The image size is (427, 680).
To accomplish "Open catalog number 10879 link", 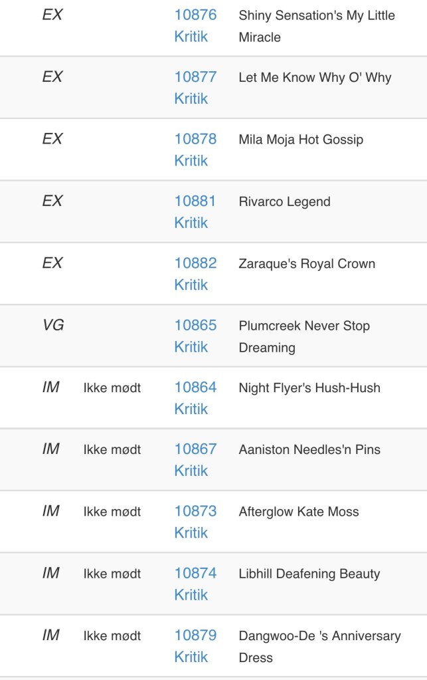I will (x=195, y=635).
